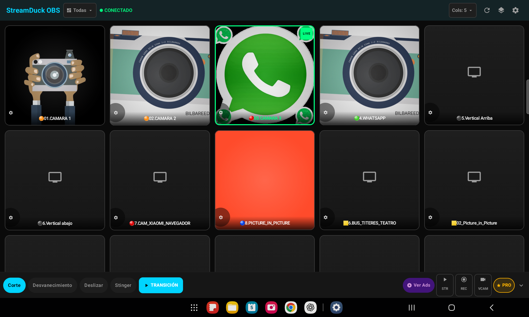Toggle recording with REC button

pos(464,285)
